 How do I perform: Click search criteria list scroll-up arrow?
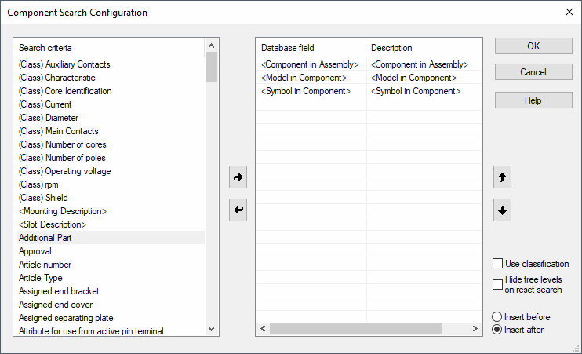point(212,46)
